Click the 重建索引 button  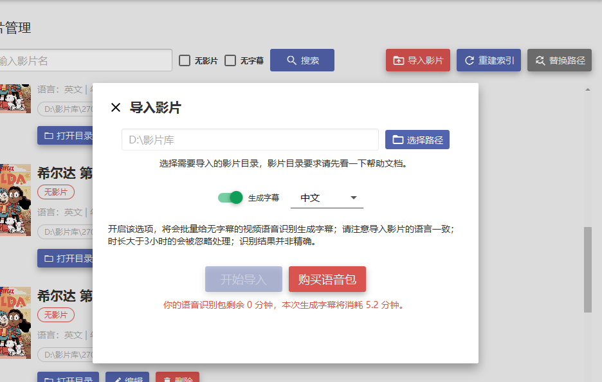tap(489, 60)
